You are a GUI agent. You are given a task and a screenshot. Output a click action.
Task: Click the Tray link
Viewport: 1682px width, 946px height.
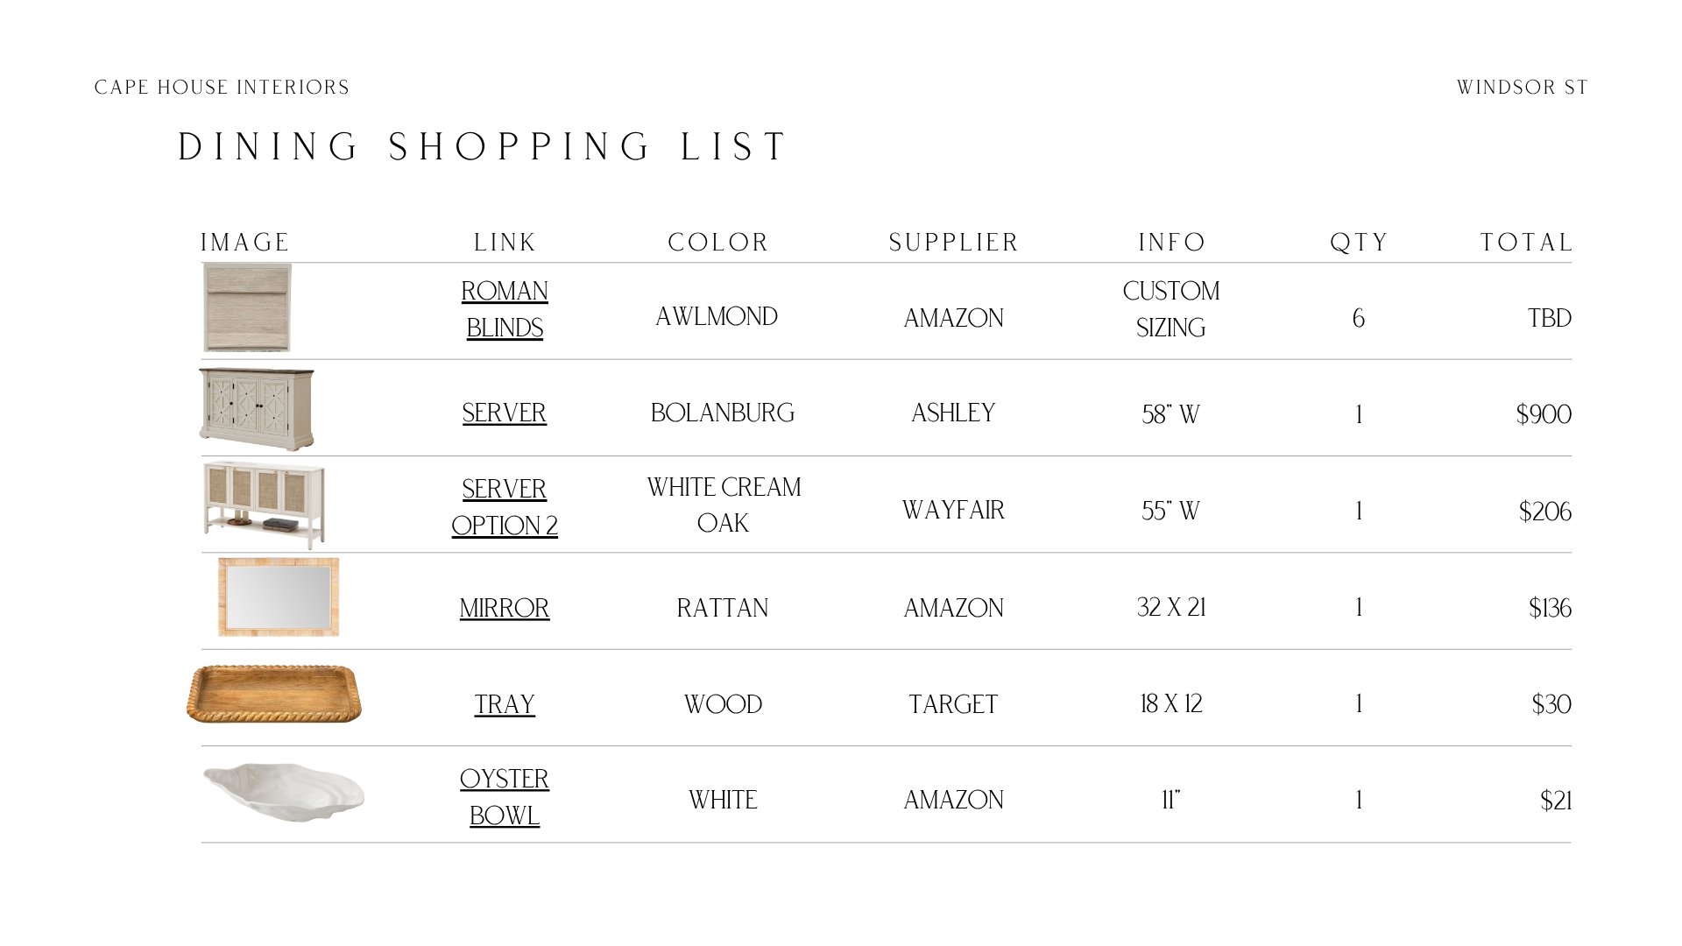(505, 704)
